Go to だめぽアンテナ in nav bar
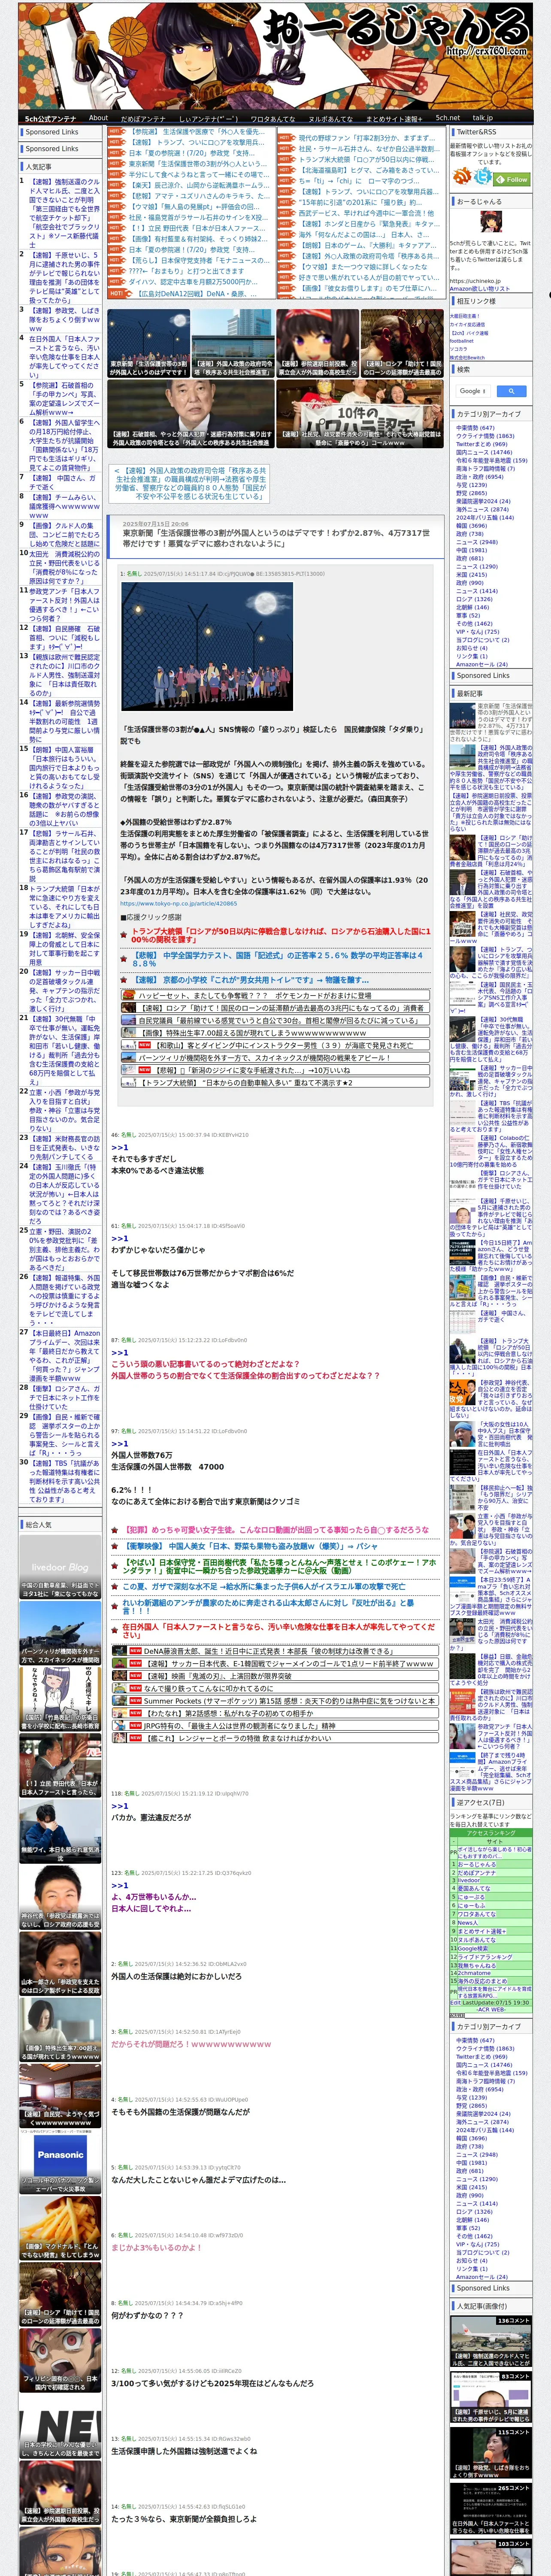 coord(143,118)
